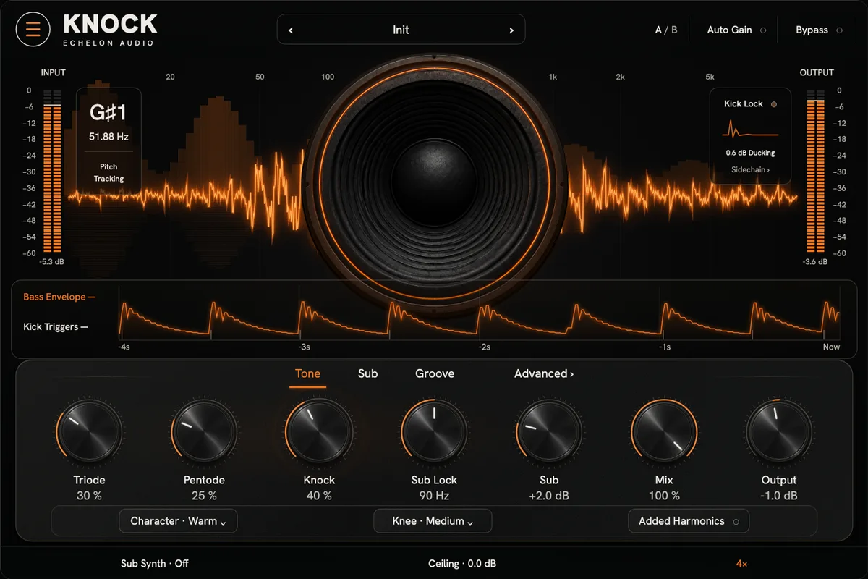Open the hamburger menu icon
868x579 pixels.
33,30
